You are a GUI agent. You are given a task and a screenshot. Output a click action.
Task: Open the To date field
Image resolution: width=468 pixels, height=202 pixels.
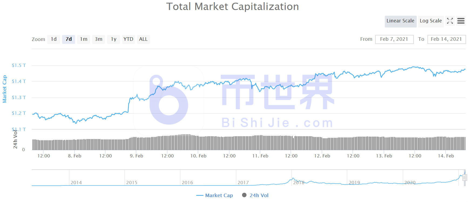tap(446, 39)
